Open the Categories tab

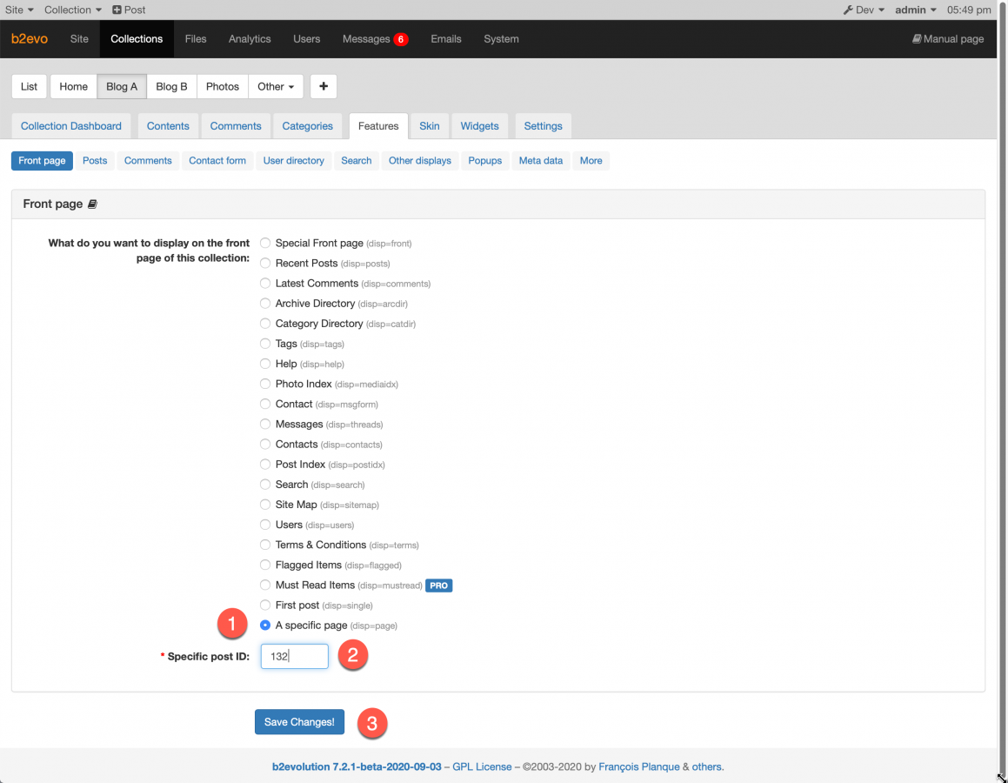coord(308,125)
